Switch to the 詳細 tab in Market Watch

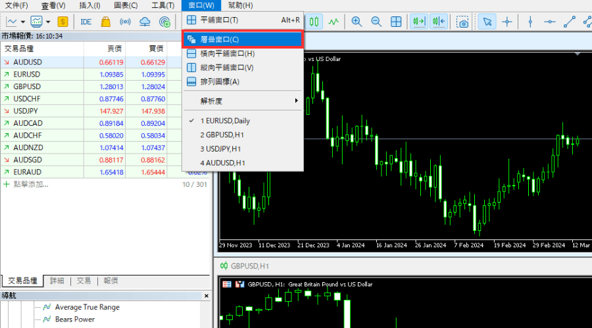click(x=57, y=281)
